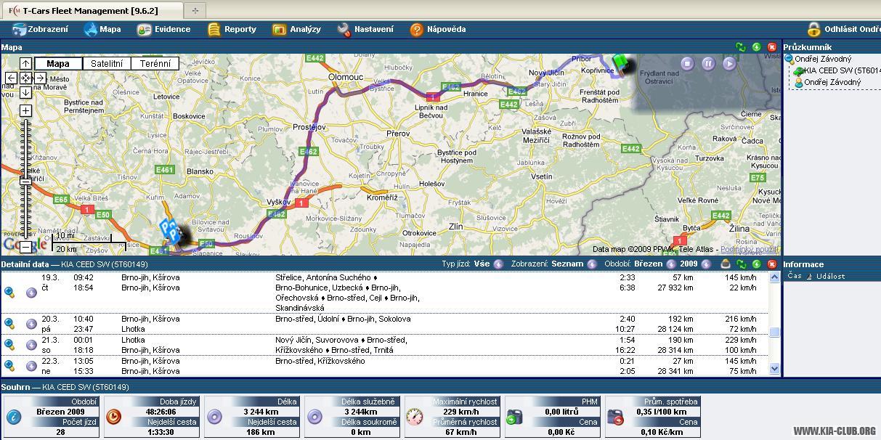Open the Období Březen month dropdown

click(x=670, y=264)
